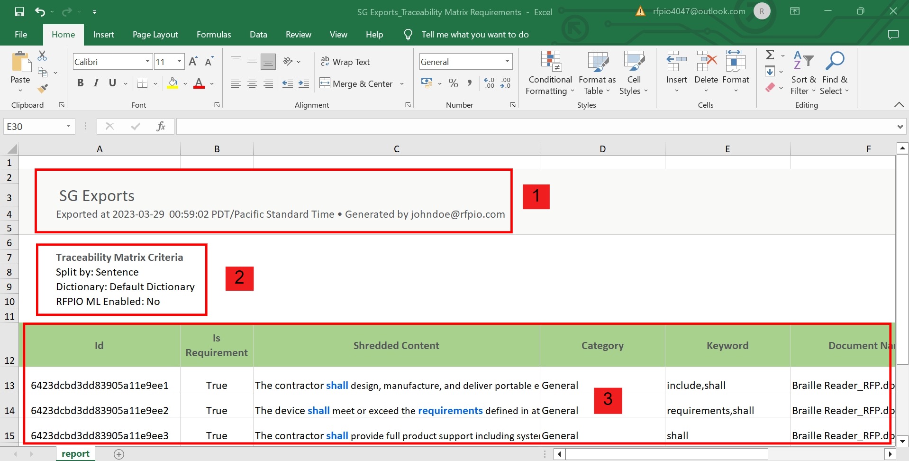Click the Paste clipboard icon
Image resolution: width=909 pixels, height=461 pixels.
coord(20,63)
